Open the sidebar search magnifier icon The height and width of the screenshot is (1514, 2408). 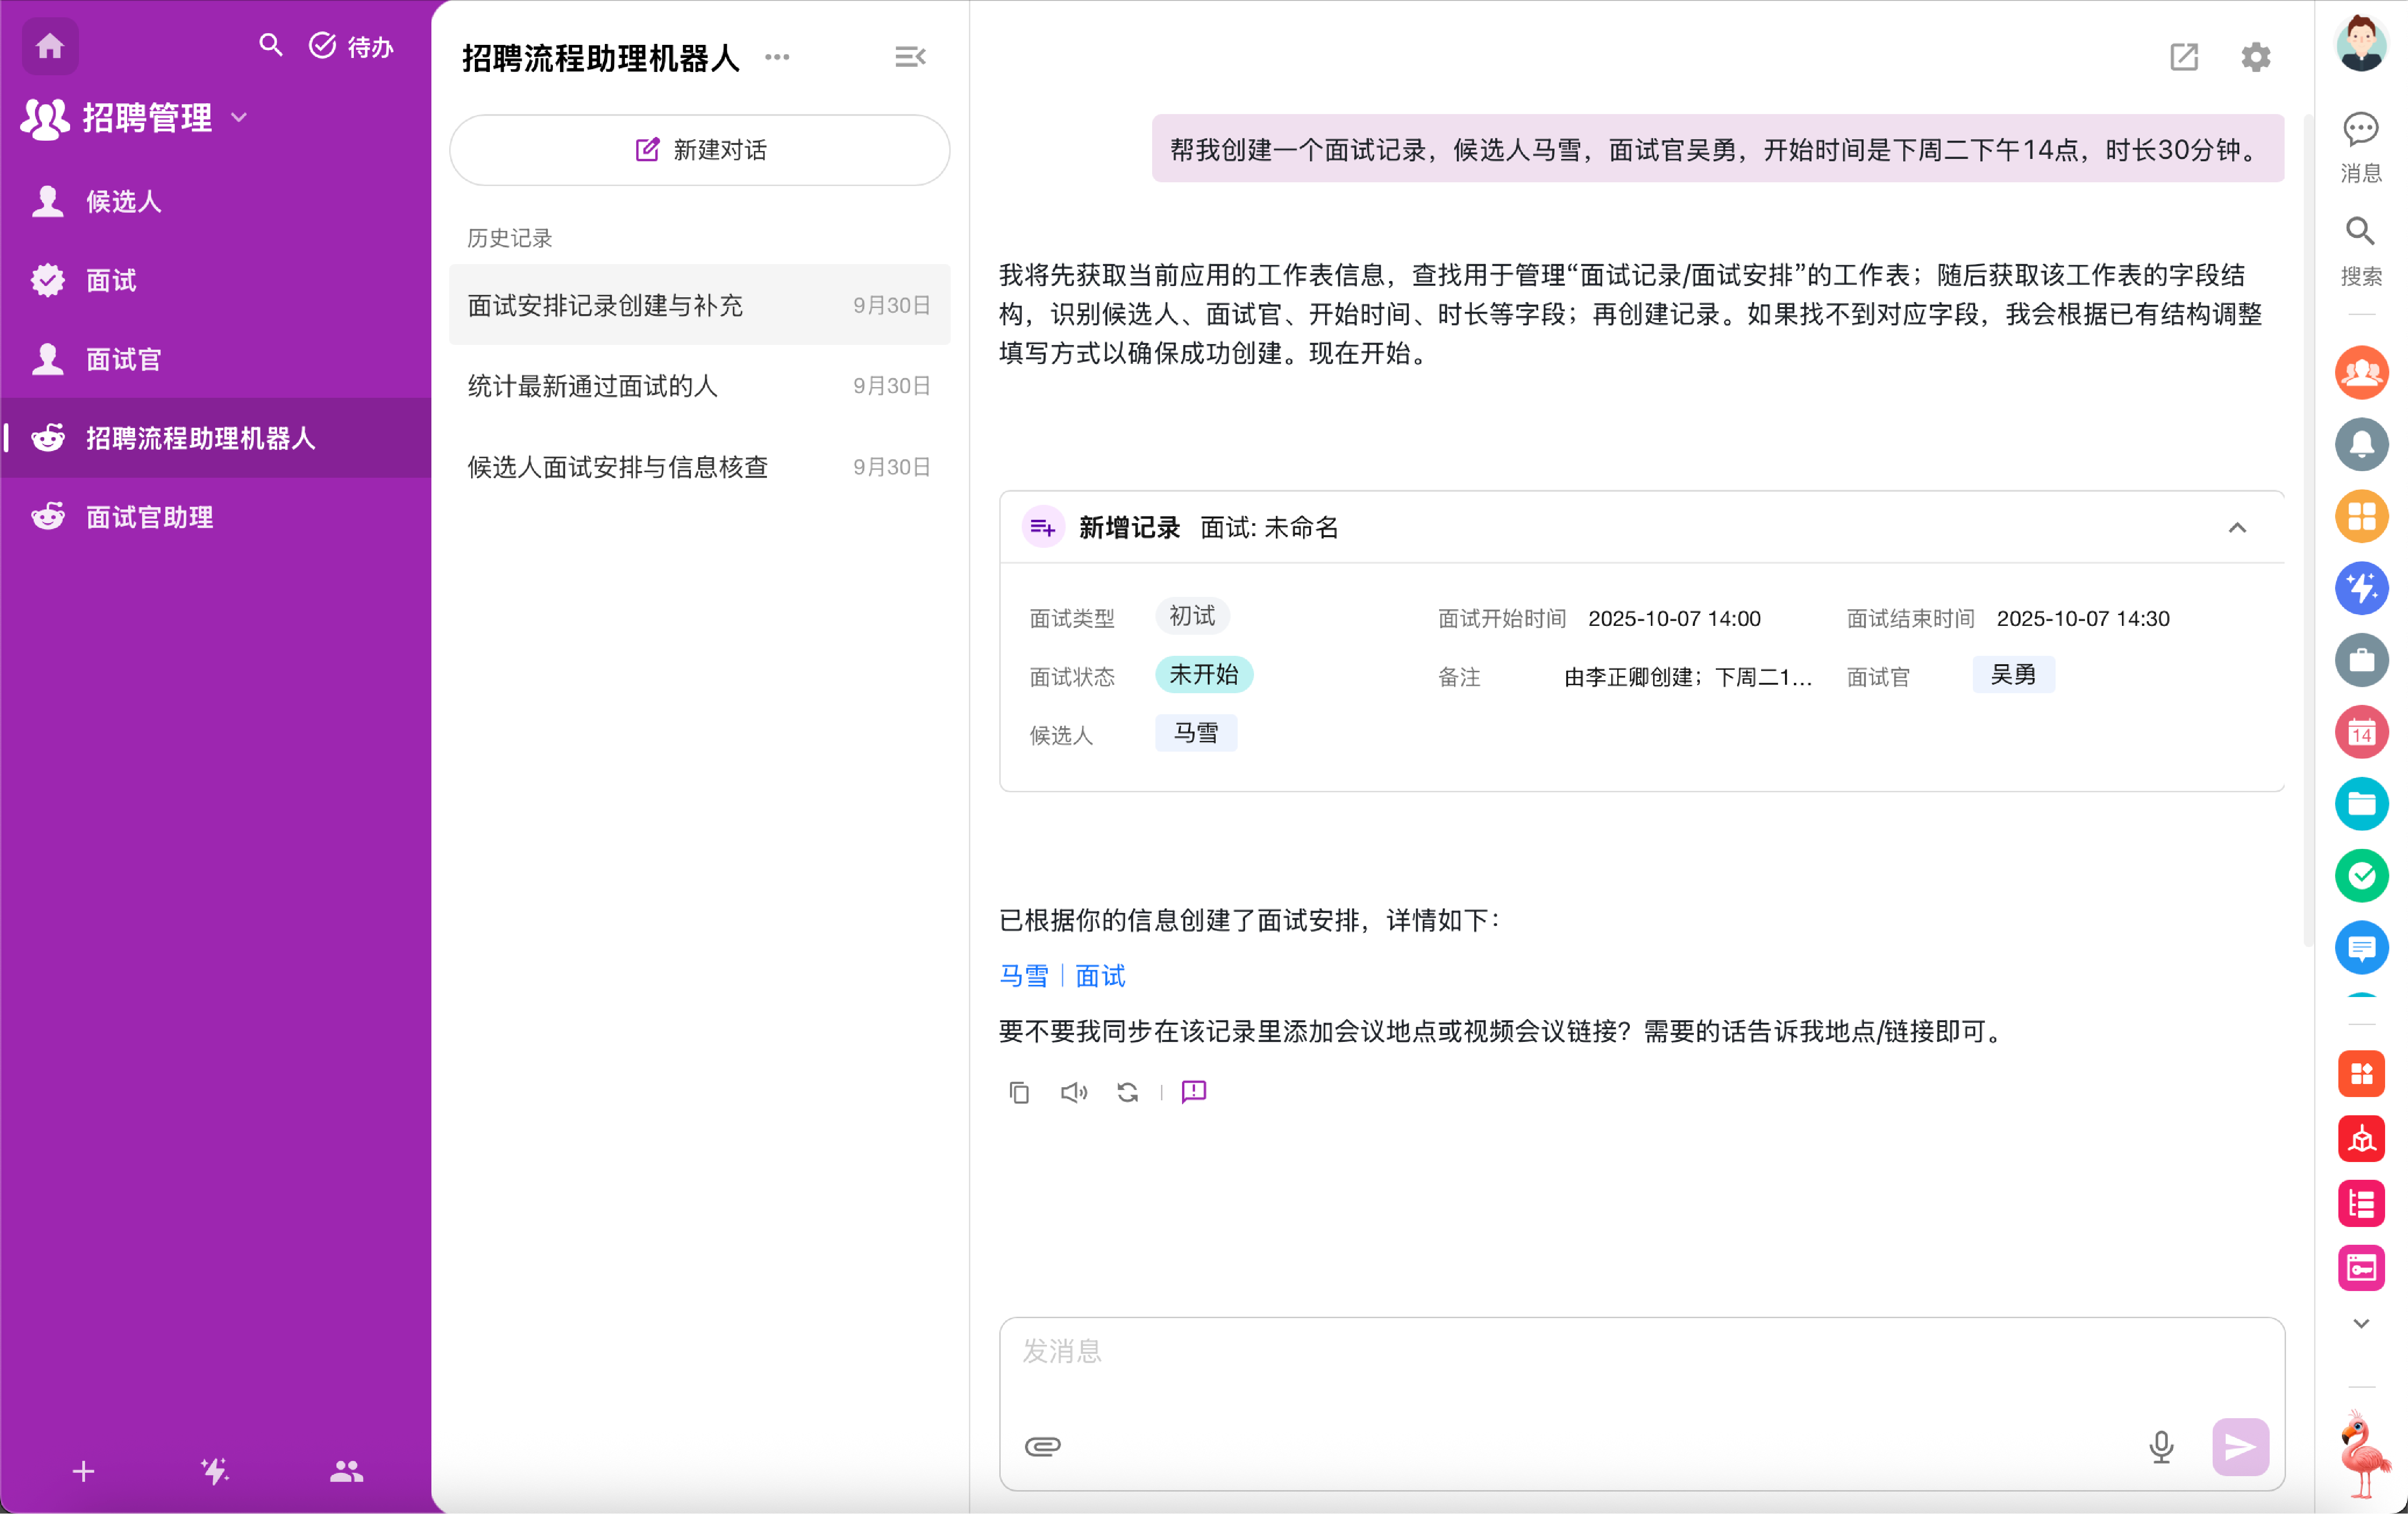(270, 46)
